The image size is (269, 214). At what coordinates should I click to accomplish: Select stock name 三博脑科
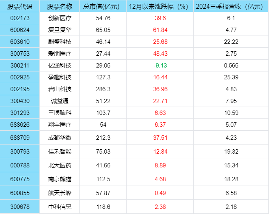point(59,113)
